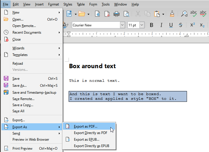Expand the Wizards submenu
Image resolution: width=209 pixels, height=152 pixels.
point(32,48)
